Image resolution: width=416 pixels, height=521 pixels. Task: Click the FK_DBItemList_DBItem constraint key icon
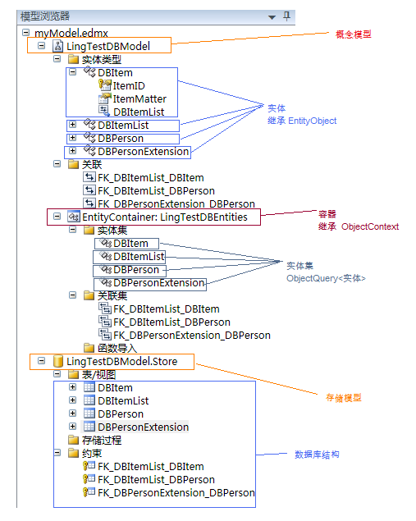[x=89, y=466]
